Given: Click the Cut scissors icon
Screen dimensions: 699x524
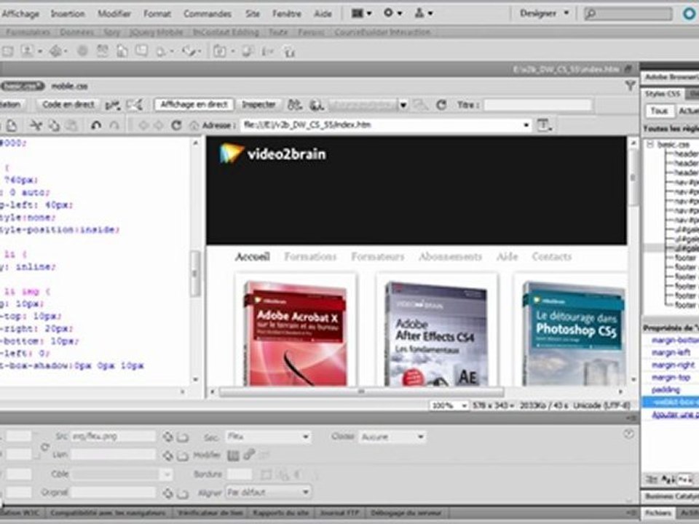Looking at the screenshot, I should pos(36,126).
